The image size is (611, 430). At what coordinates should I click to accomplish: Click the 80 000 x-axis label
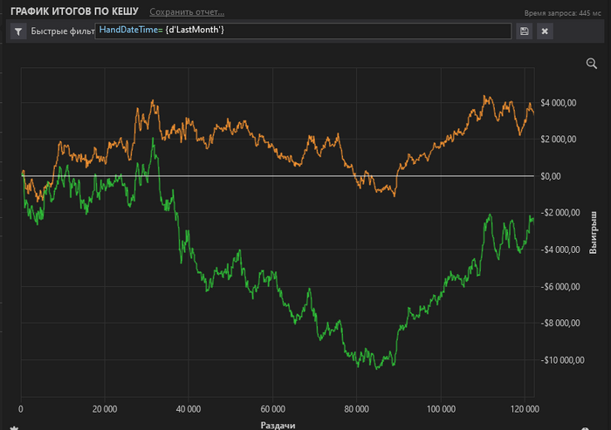(356, 409)
